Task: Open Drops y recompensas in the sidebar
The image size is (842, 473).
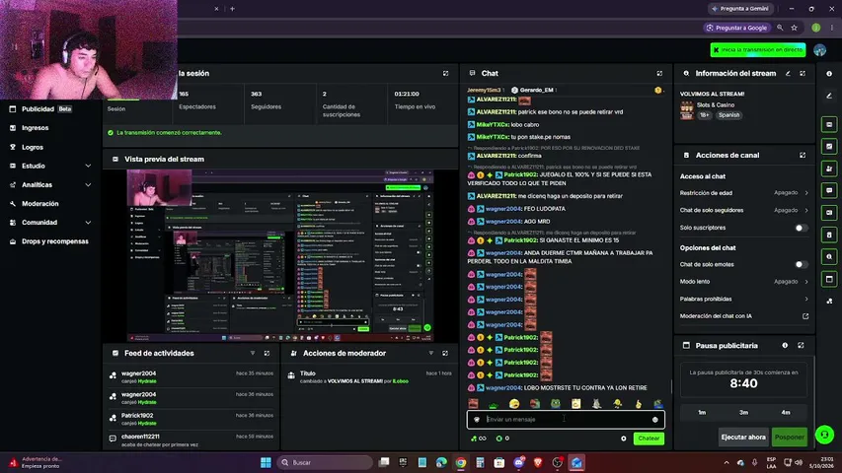Action: (x=54, y=241)
